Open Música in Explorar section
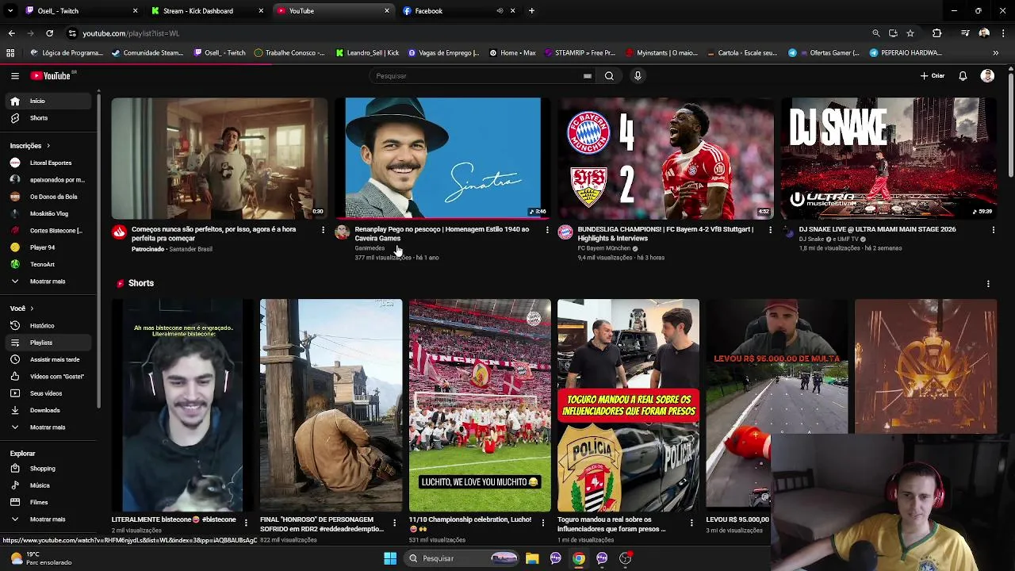This screenshot has width=1015, height=571. click(50, 485)
